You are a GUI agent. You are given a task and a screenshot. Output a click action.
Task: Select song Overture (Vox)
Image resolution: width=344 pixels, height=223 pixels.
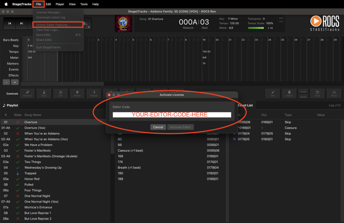coord(56,128)
